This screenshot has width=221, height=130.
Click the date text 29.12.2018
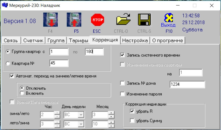[193, 22]
